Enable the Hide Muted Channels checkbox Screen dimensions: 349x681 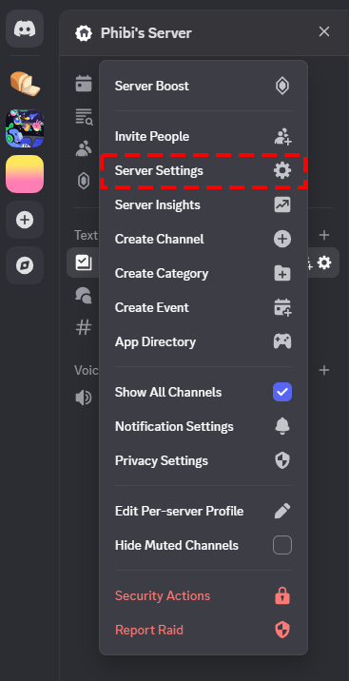(x=282, y=545)
